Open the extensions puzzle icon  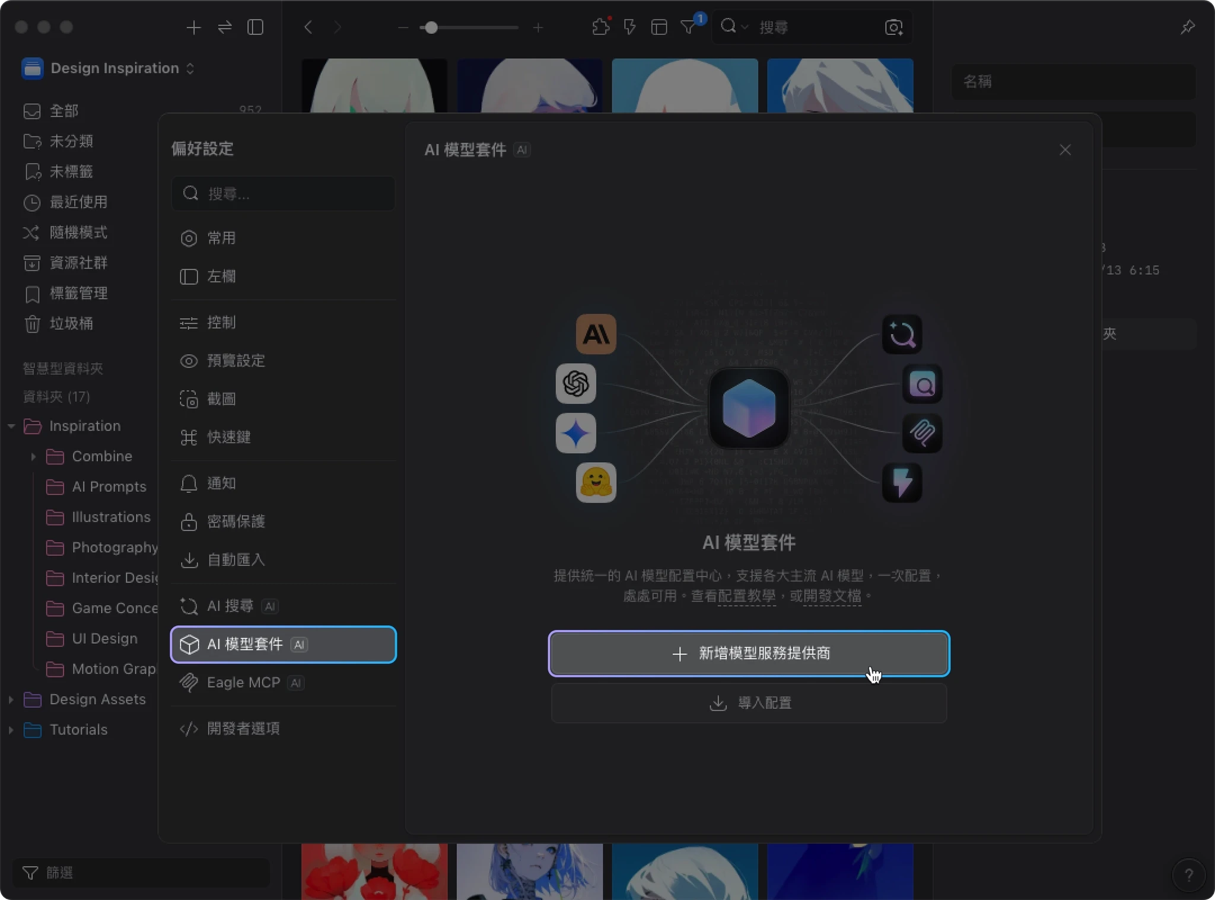pyautogui.click(x=600, y=27)
